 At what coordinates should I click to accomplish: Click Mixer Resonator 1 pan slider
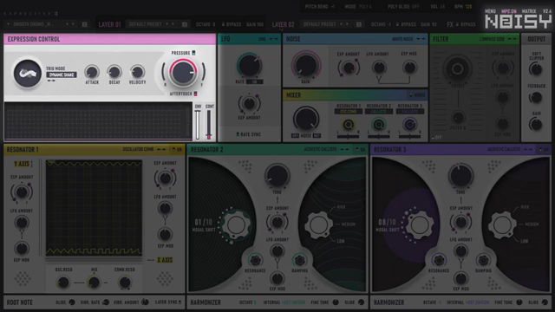point(349,136)
